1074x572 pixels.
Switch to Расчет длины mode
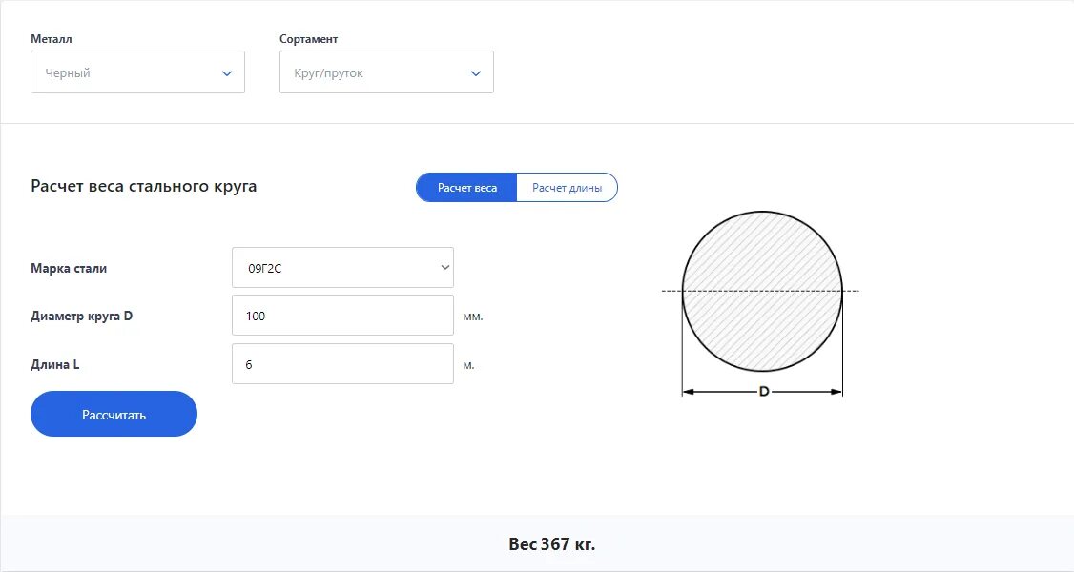click(x=567, y=188)
